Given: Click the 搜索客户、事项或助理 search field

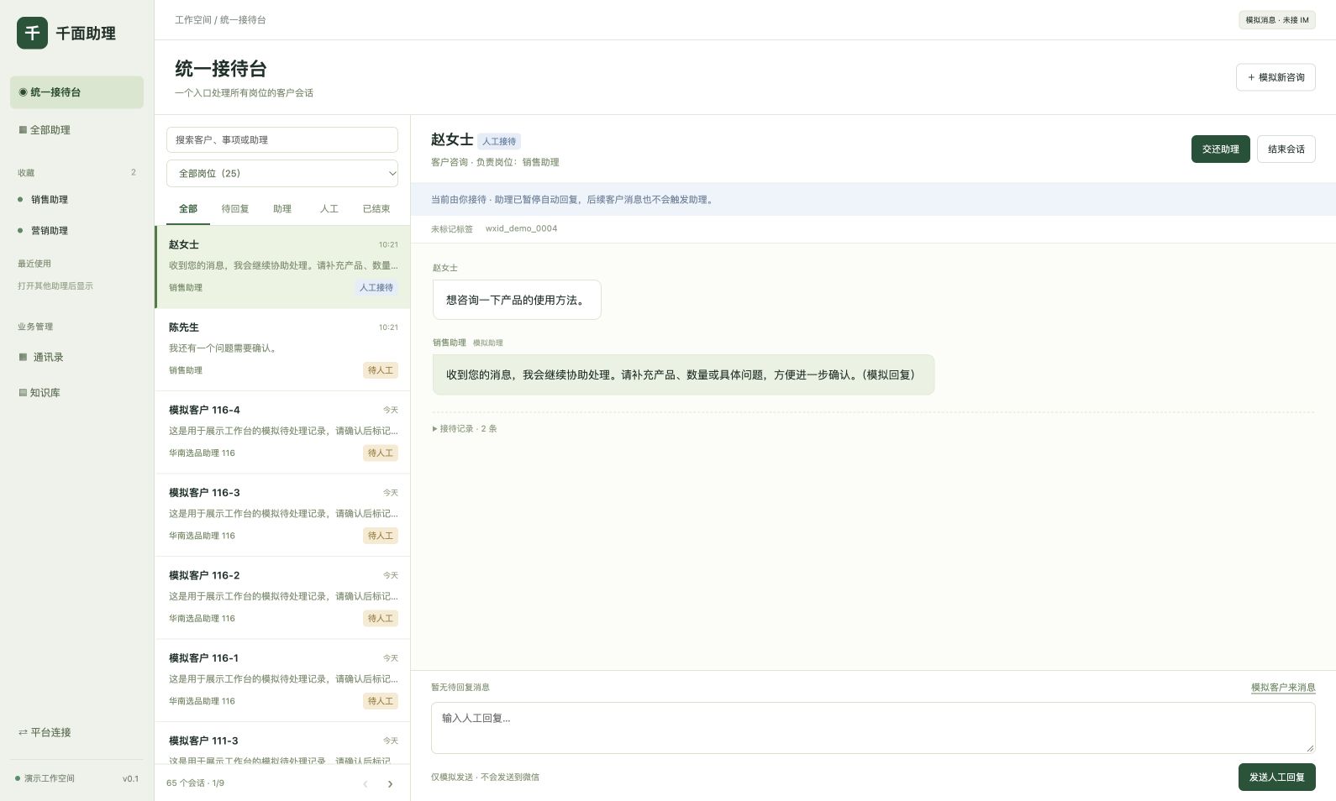Looking at the screenshot, I should point(282,140).
